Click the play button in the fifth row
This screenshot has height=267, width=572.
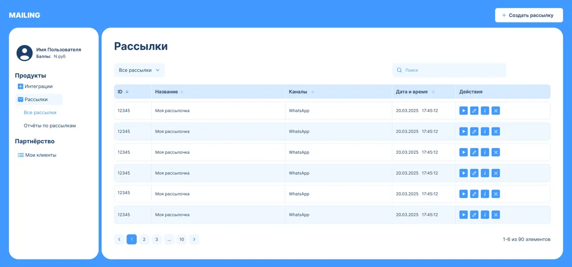[463, 194]
